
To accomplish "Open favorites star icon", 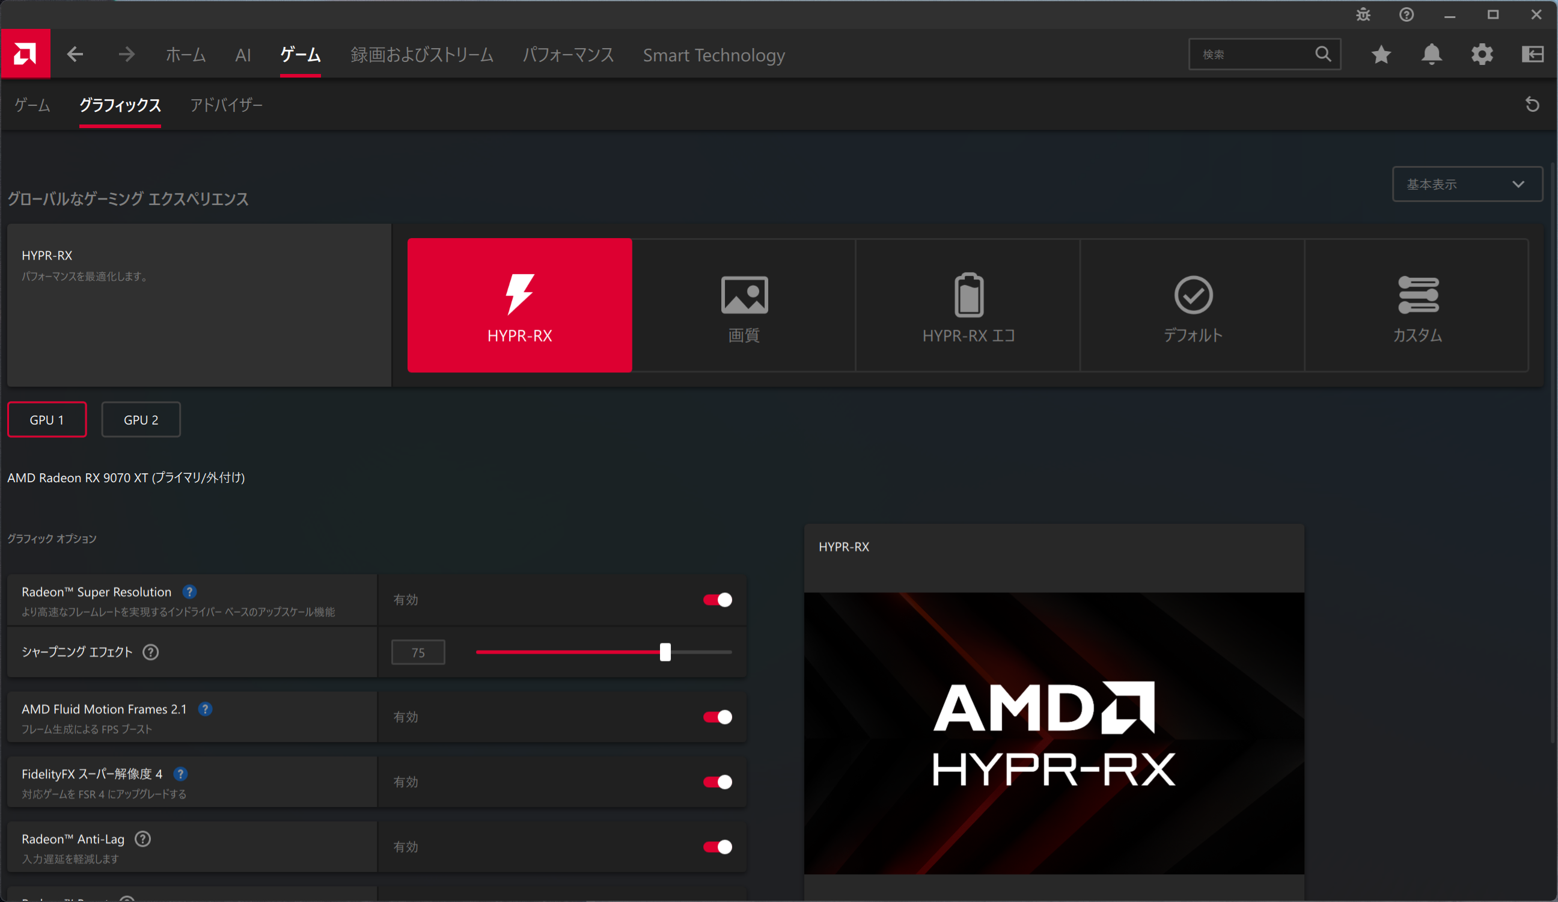I will click(1381, 55).
